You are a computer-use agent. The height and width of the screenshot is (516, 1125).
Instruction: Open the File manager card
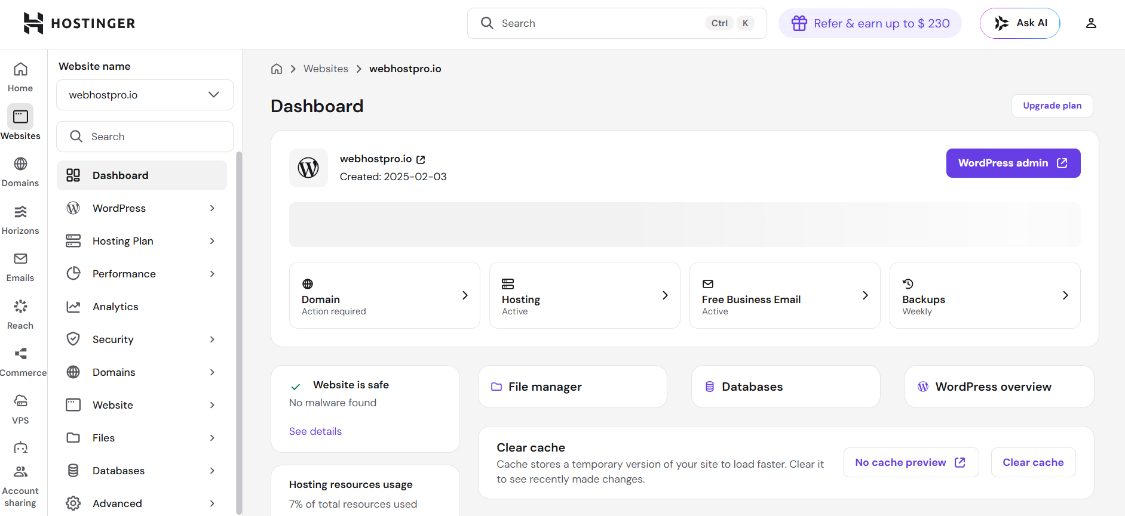[x=572, y=387]
